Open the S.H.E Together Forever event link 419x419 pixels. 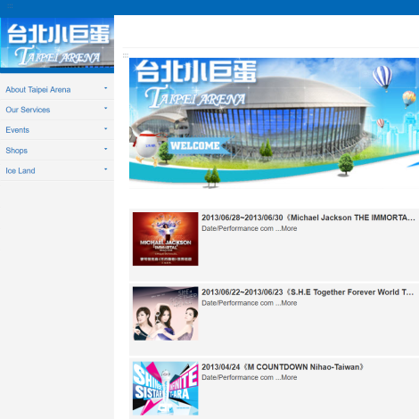(x=308, y=292)
